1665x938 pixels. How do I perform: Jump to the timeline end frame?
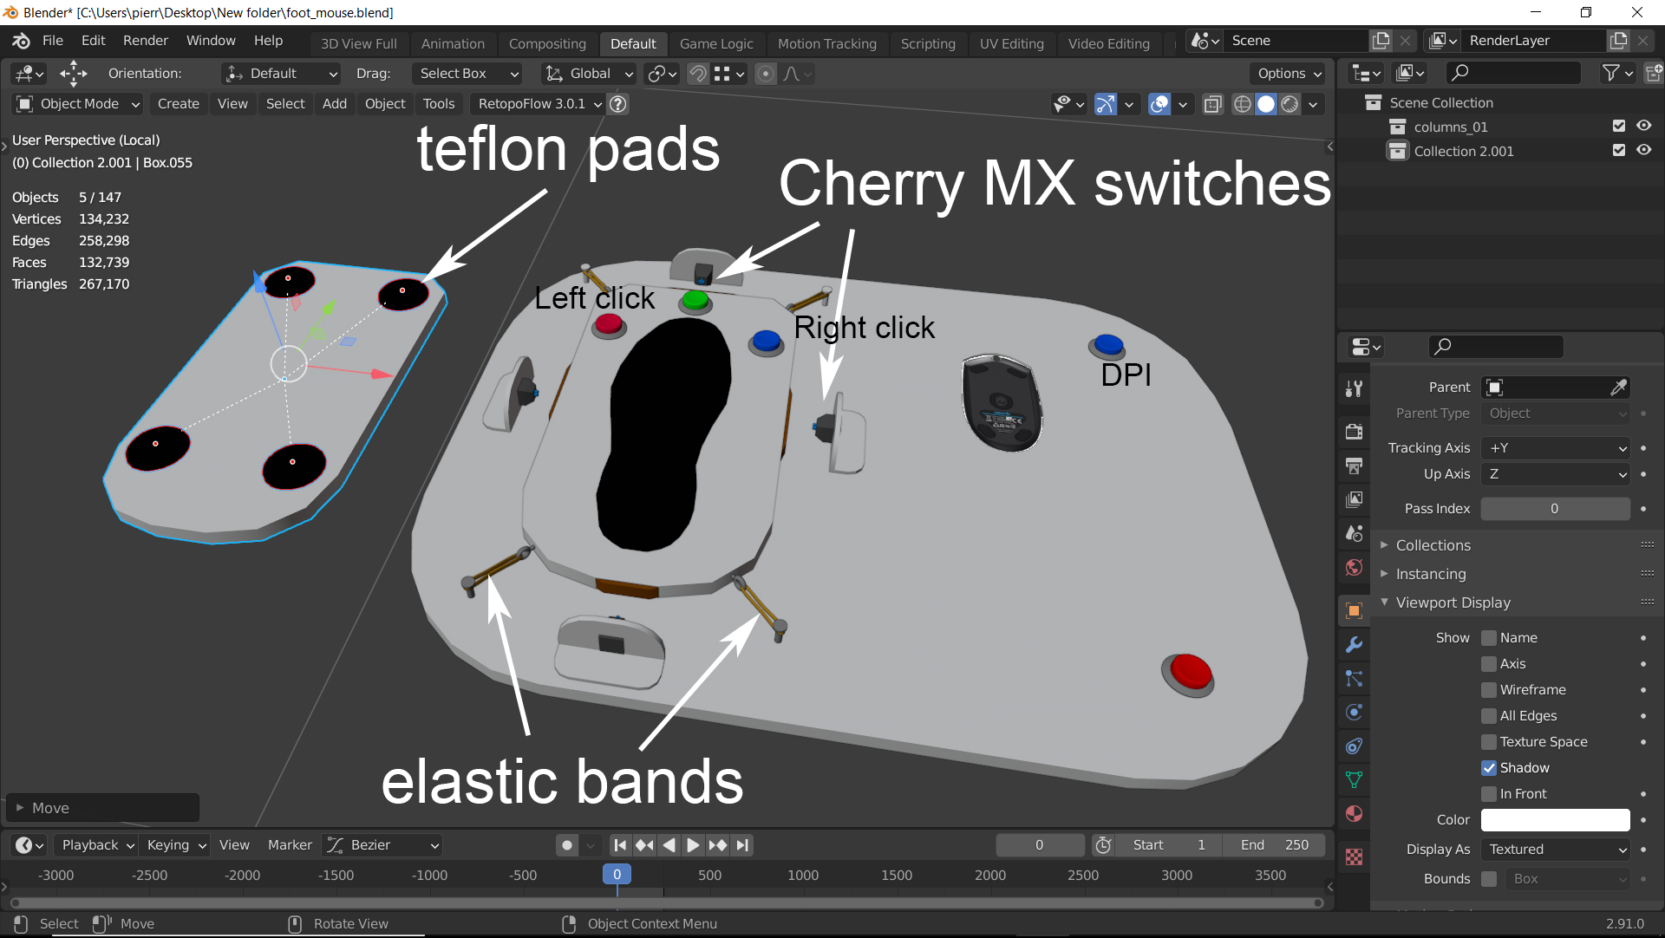click(742, 845)
